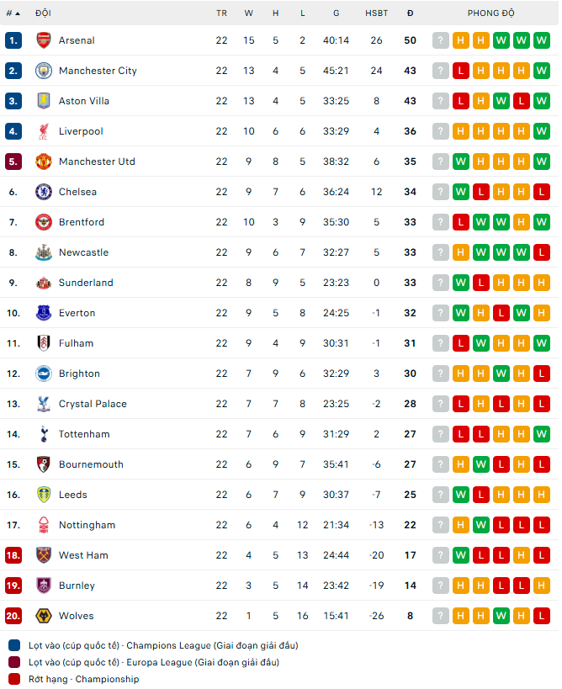Viewport: 562px width, 689px height.
Task: Sort by the TR matches-played header
Action: pyautogui.click(x=221, y=13)
